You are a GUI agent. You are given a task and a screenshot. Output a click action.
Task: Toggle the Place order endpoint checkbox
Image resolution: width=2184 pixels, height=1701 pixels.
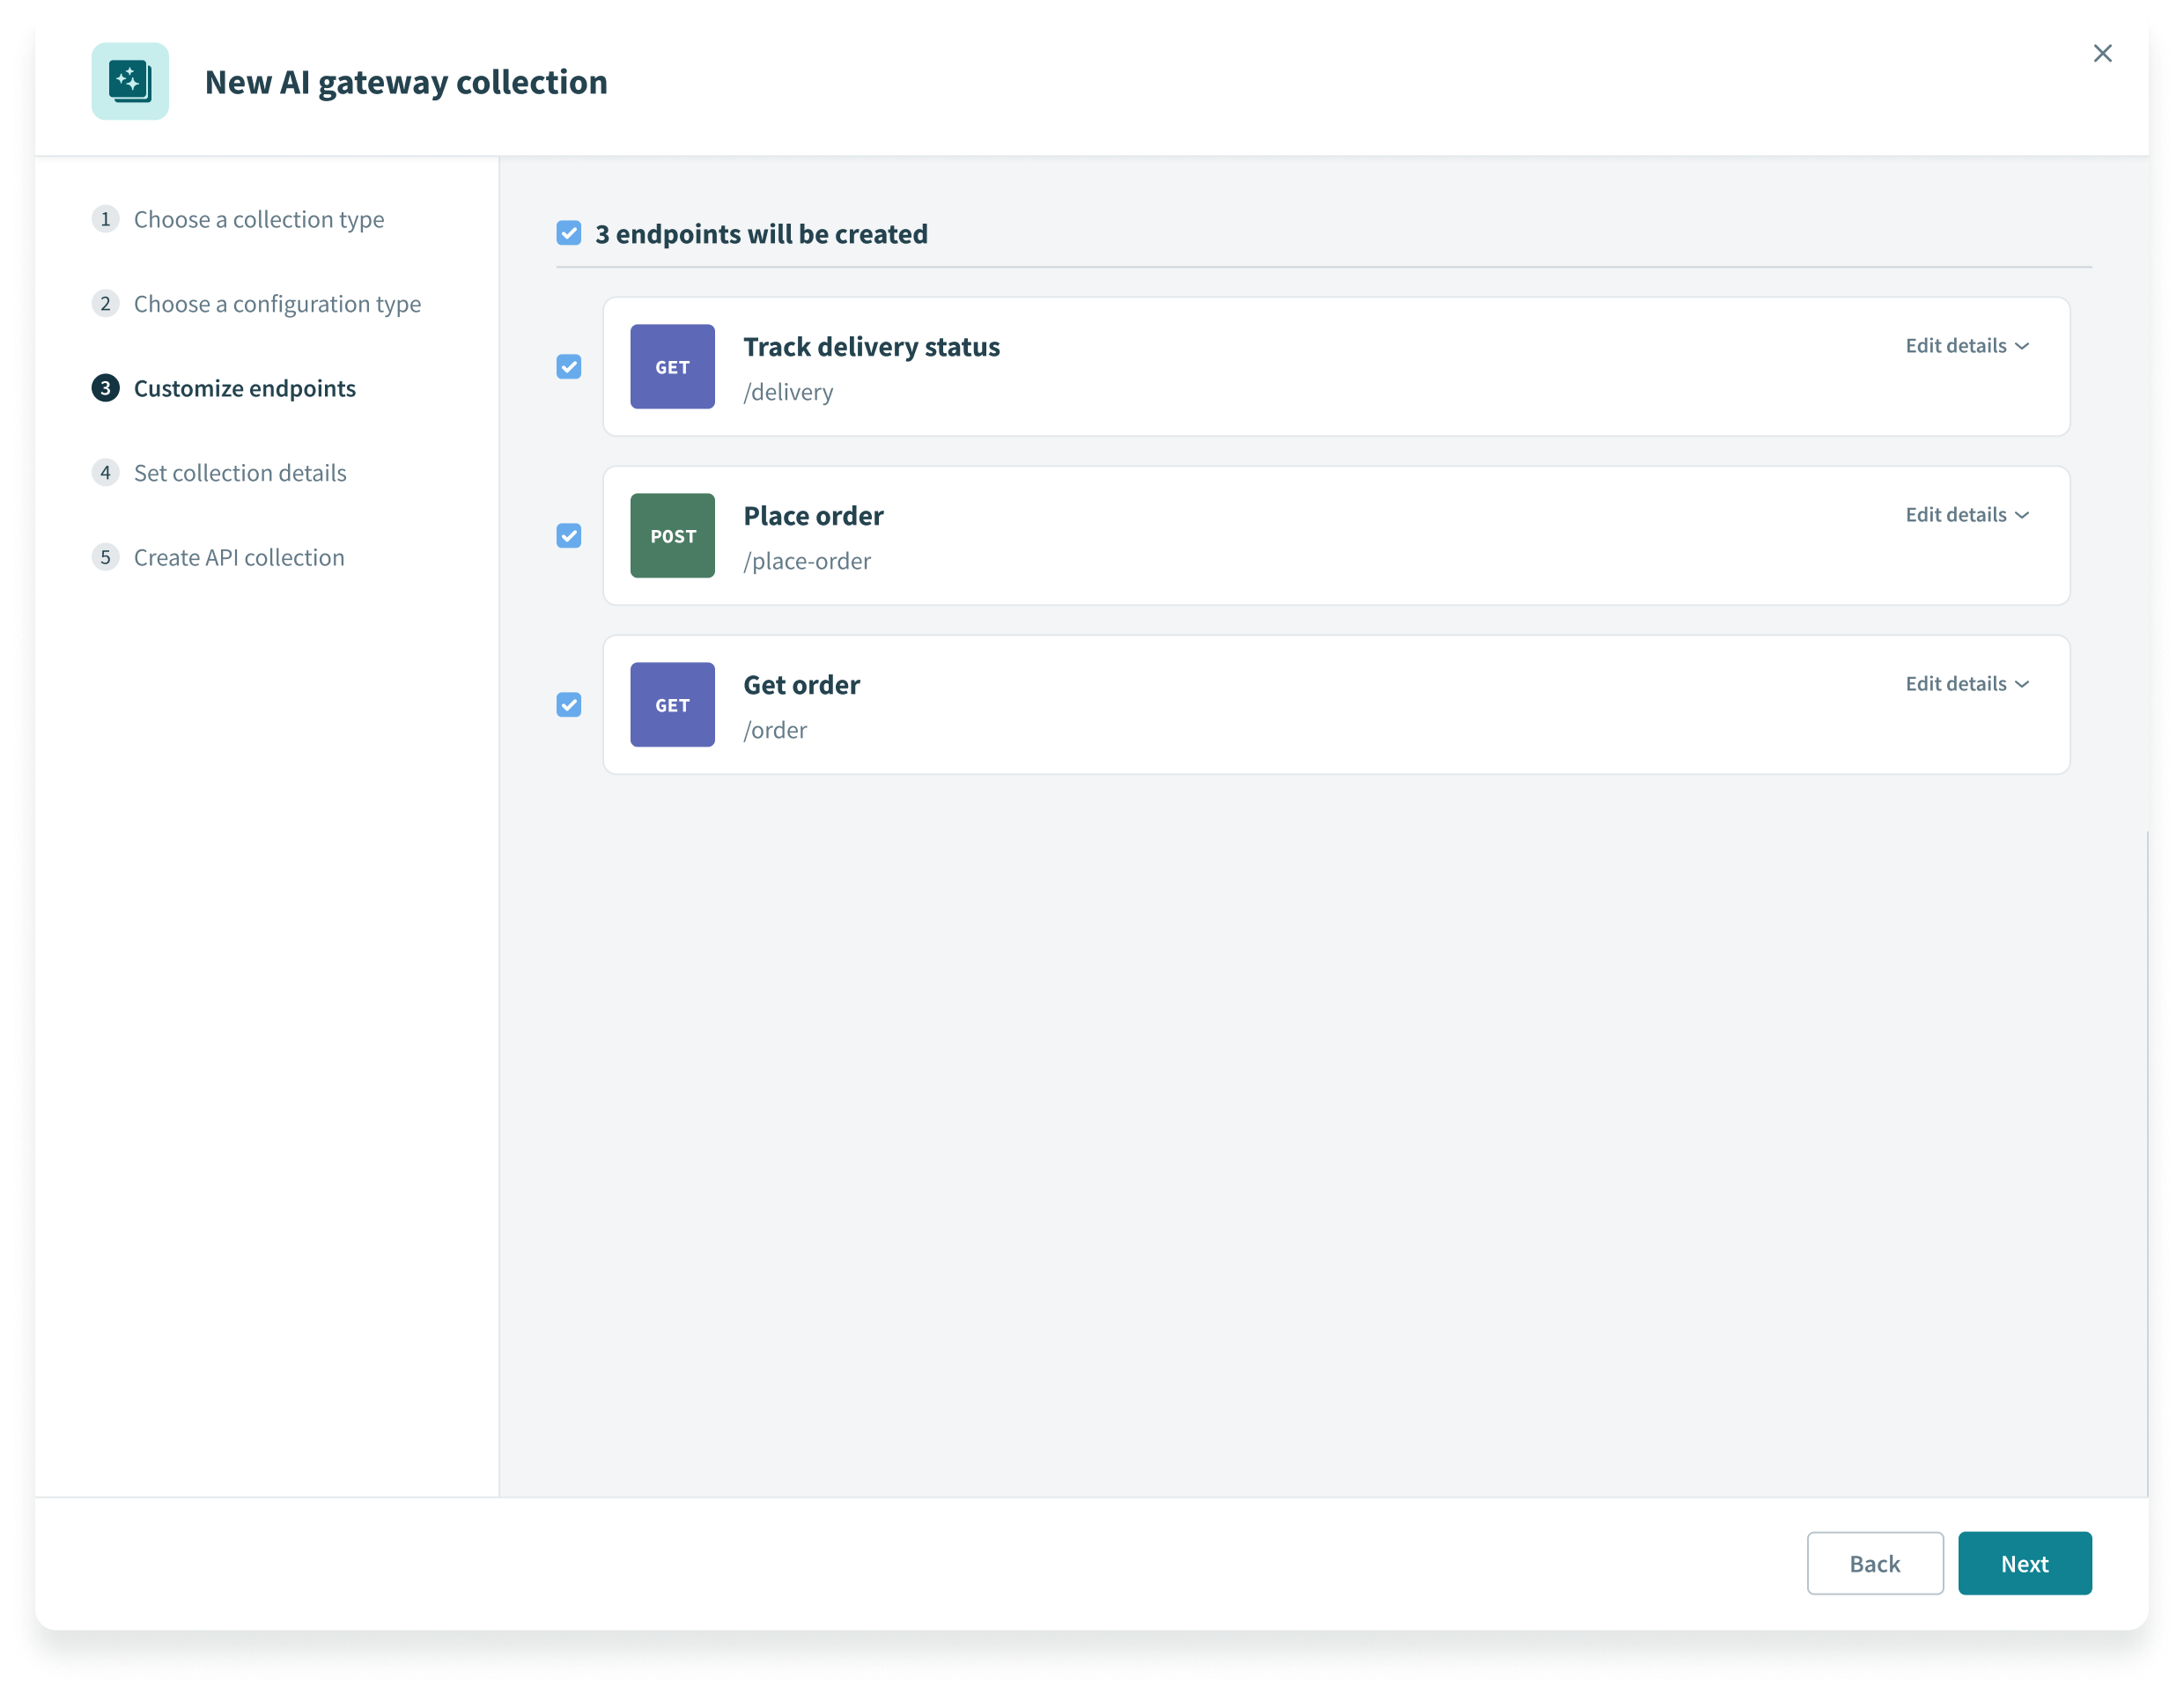(571, 535)
